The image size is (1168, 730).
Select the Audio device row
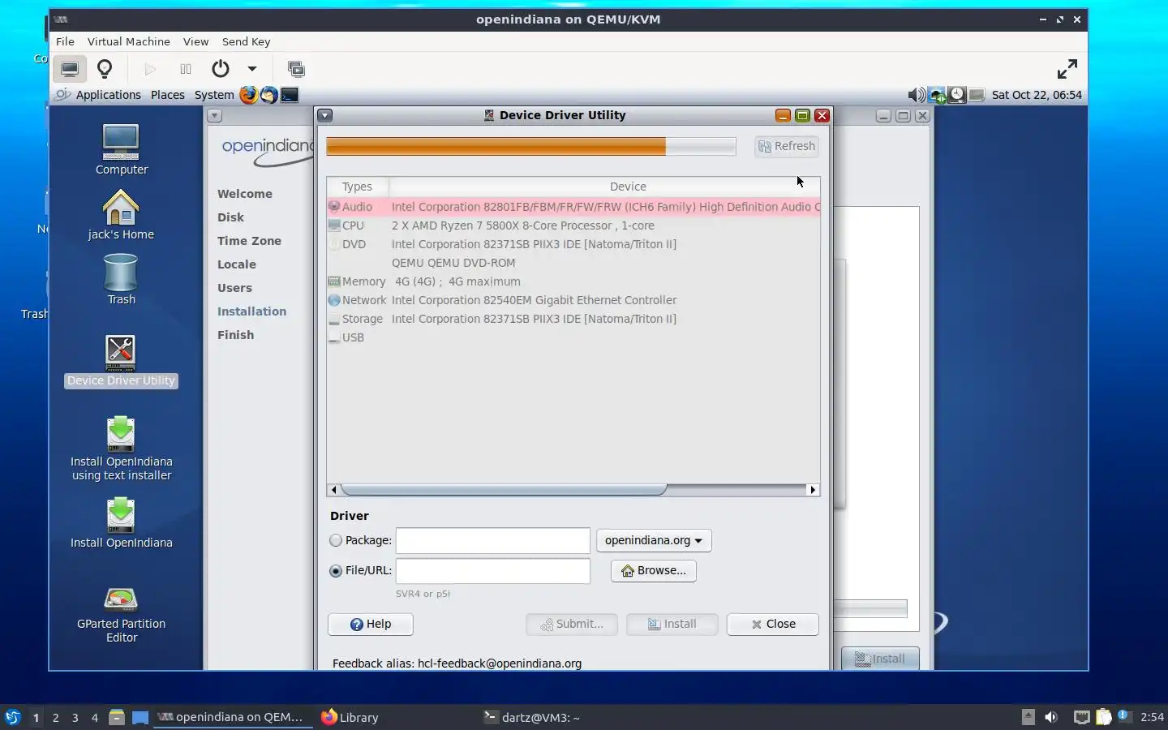click(x=573, y=207)
